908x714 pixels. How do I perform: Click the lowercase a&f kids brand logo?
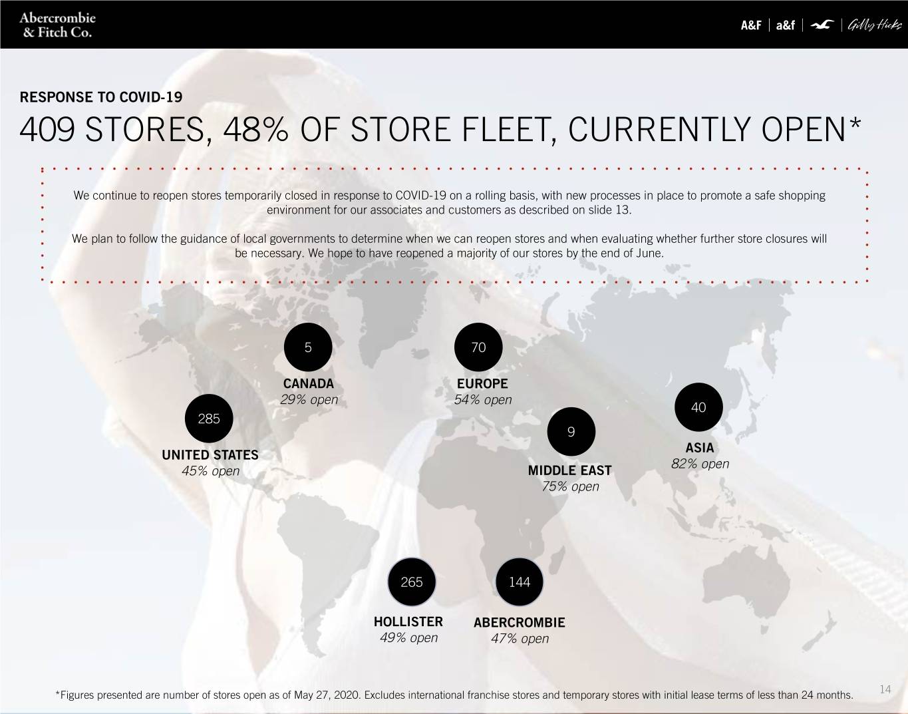coord(786,25)
